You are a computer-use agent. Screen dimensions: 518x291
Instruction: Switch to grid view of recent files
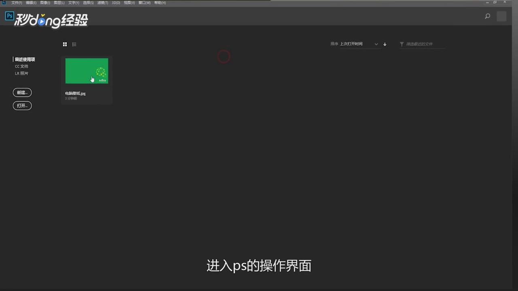point(65,44)
